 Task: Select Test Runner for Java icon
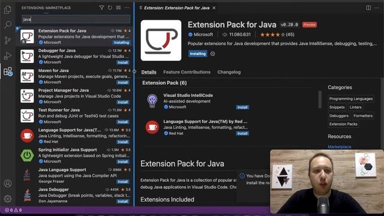27,116
